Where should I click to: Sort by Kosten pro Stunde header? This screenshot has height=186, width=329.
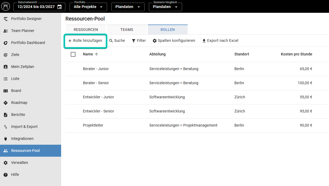pos(296,54)
